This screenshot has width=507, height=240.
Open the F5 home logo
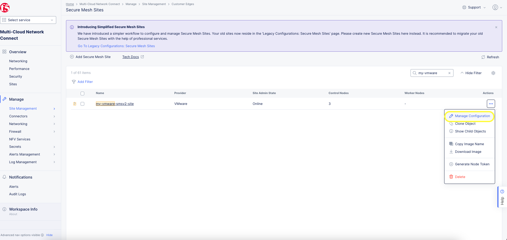5,8
